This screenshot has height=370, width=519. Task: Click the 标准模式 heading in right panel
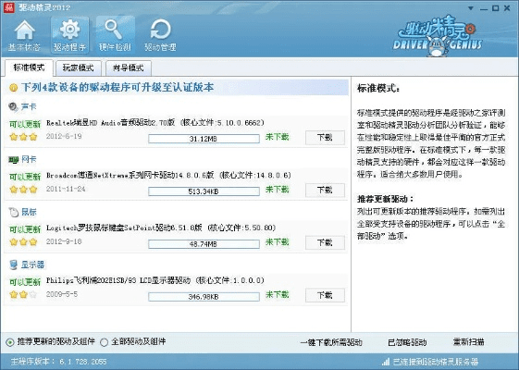(x=378, y=89)
